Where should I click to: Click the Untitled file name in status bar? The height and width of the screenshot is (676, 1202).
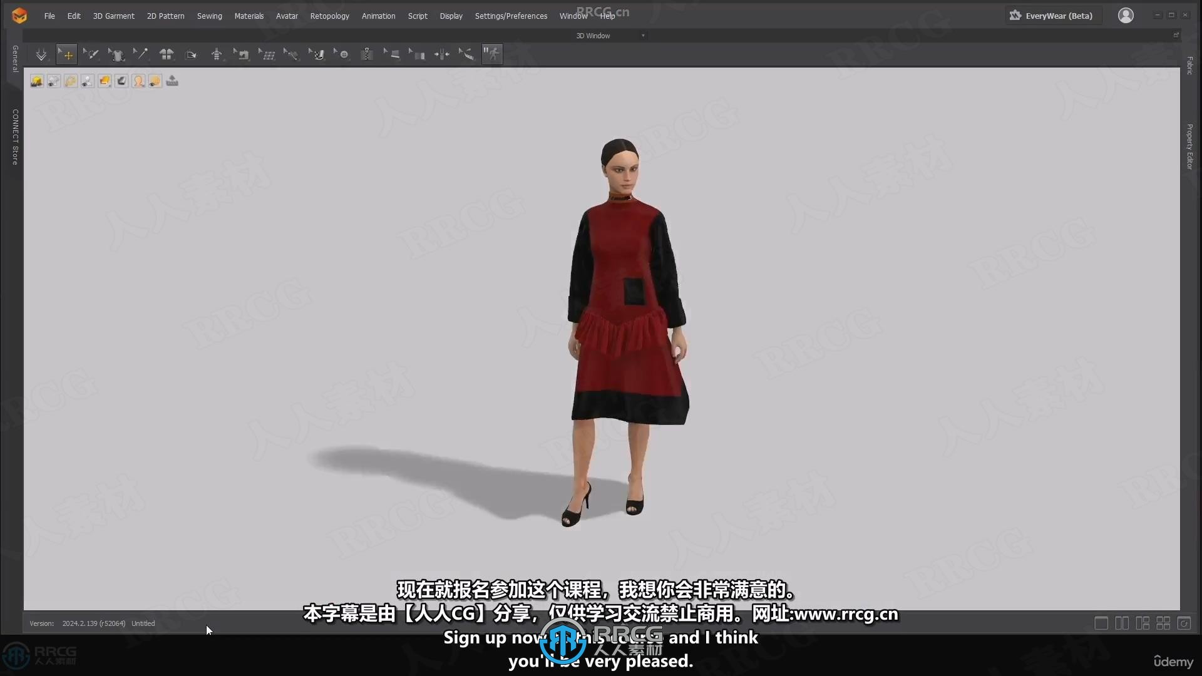pyautogui.click(x=143, y=623)
